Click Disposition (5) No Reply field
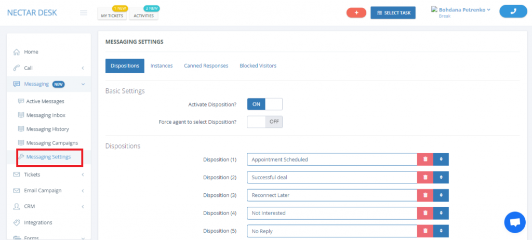Screen dimensions: 532x240 pyautogui.click(x=332, y=231)
